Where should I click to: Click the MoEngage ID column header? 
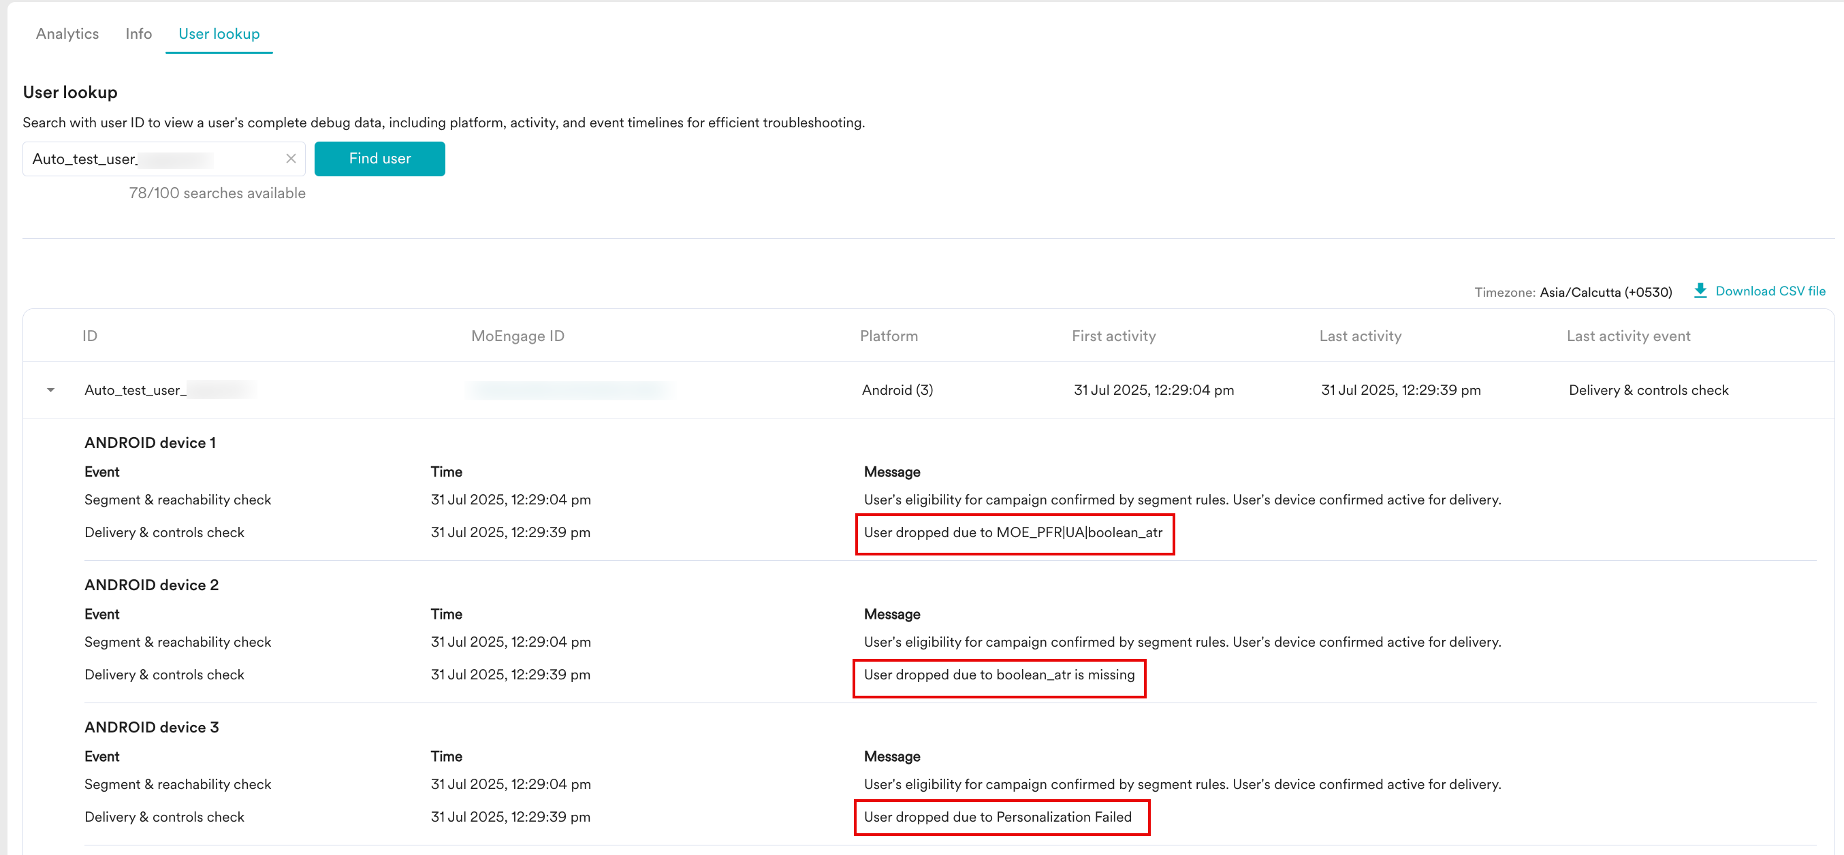coord(518,336)
